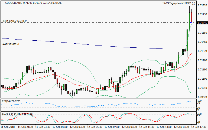The image size is (208, 130).
Task: Select the #431391892 sl stop loss label
Action: [11, 44]
